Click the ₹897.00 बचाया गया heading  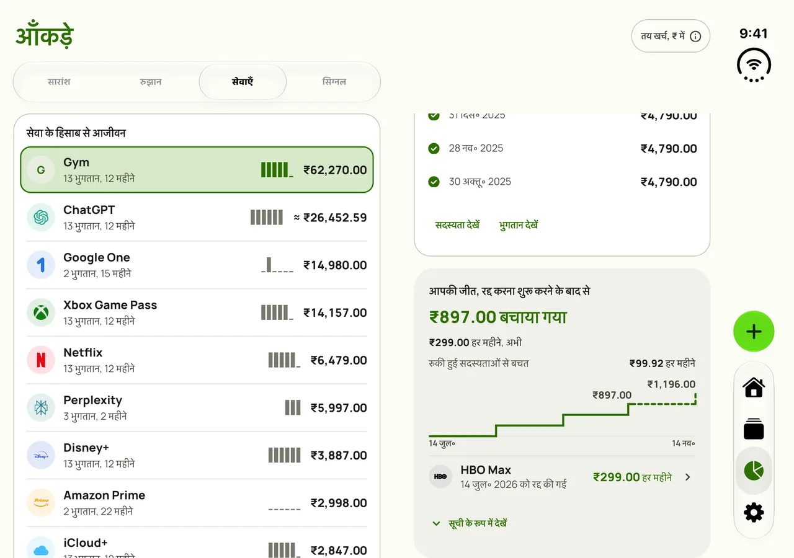498,317
